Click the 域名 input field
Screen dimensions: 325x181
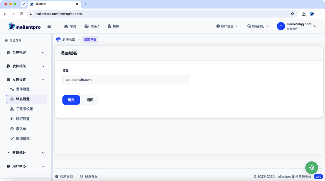click(x=126, y=80)
